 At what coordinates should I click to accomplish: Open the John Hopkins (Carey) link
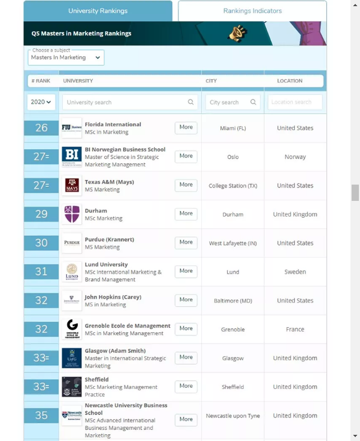coord(113,297)
